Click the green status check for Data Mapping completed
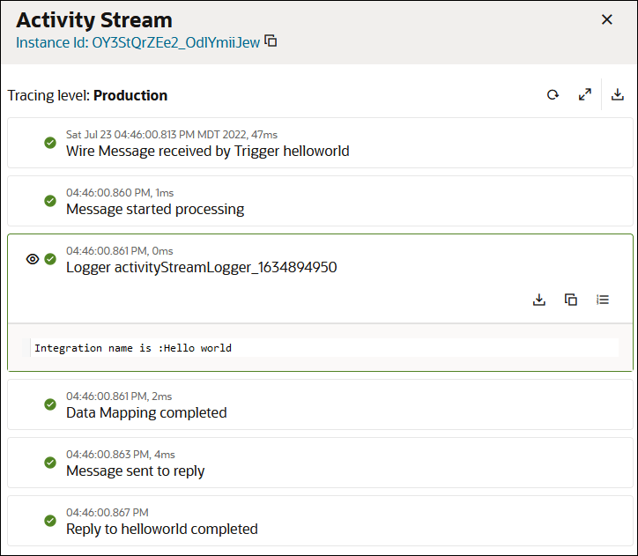This screenshot has width=638, height=556. click(50, 404)
